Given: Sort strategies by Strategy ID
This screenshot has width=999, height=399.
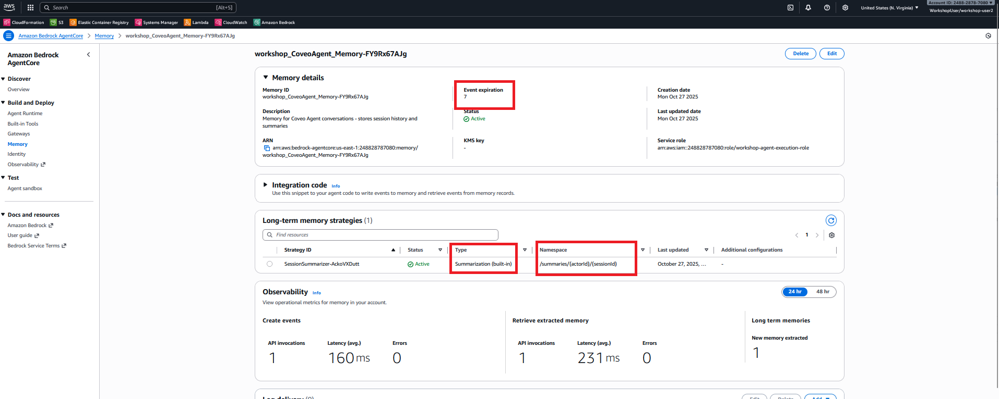Looking at the screenshot, I should (x=393, y=250).
